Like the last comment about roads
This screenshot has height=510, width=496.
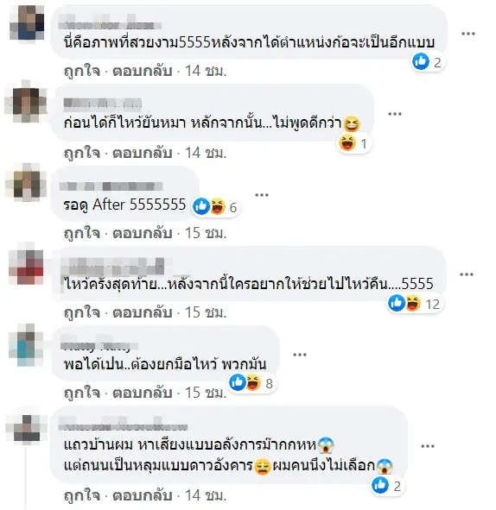coord(82,495)
